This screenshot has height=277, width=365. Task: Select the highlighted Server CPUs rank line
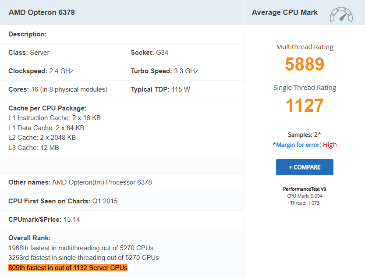(68, 267)
